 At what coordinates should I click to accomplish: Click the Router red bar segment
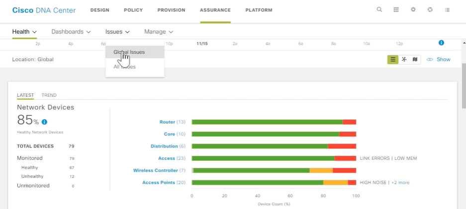(349, 122)
